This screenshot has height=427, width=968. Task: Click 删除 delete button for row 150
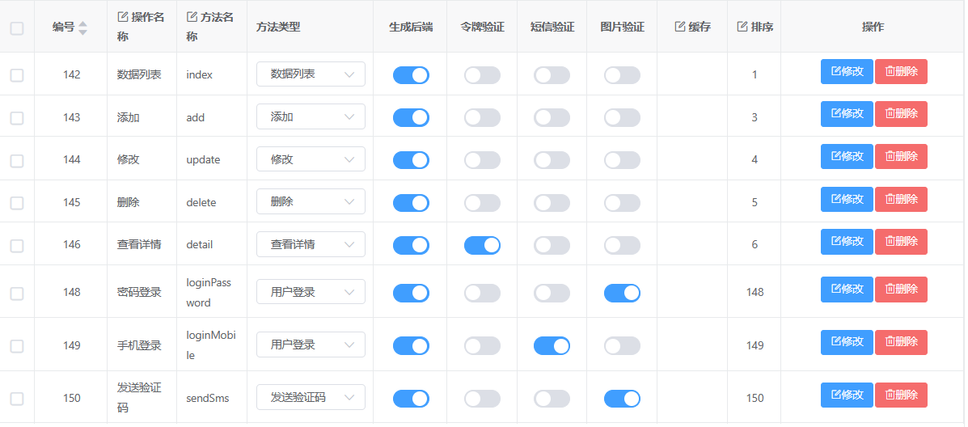coord(901,395)
